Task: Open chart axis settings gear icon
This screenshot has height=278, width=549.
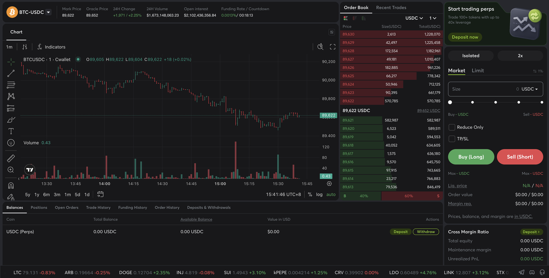Action: pos(329,183)
